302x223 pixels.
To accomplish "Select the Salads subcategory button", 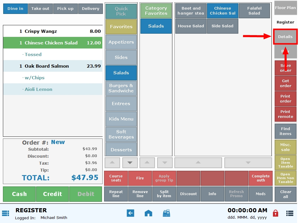I will point(156,26).
